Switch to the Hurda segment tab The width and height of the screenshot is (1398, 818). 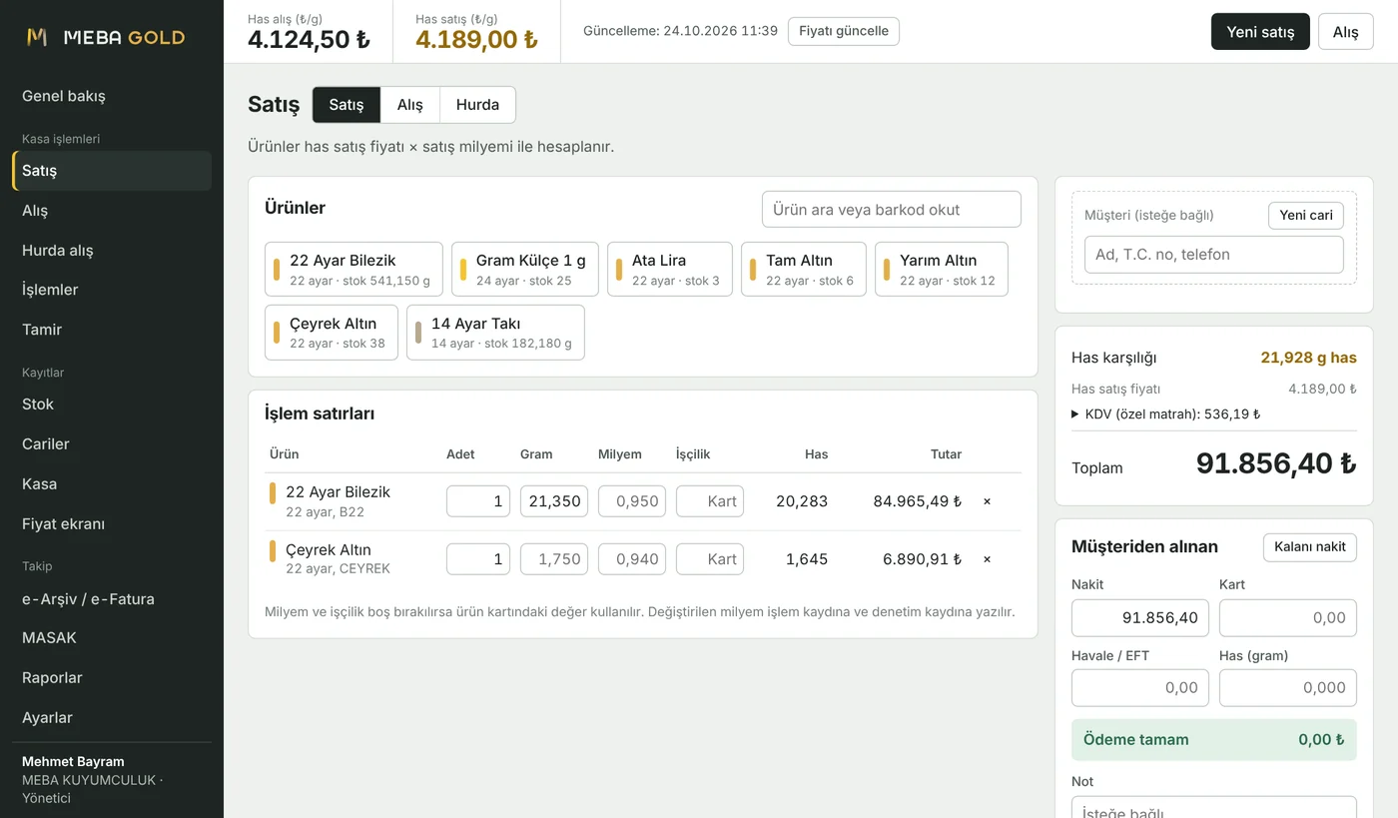(477, 105)
